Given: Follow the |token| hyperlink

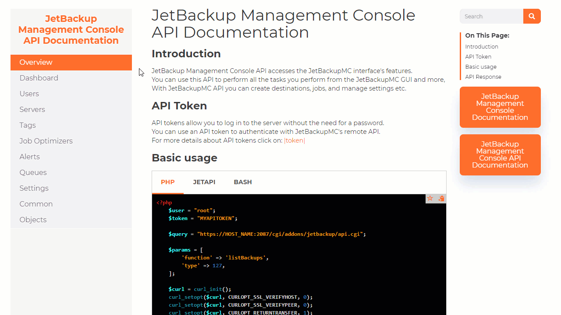Looking at the screenshot, I should (295, 140).
